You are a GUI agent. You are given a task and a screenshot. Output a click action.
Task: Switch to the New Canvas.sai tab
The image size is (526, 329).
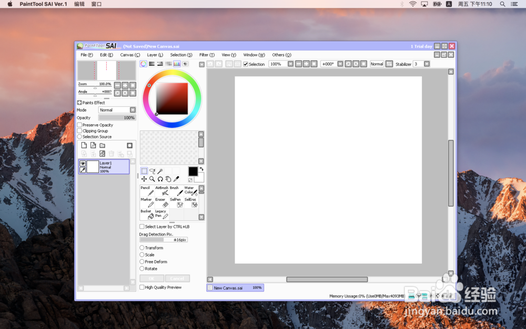235,288
